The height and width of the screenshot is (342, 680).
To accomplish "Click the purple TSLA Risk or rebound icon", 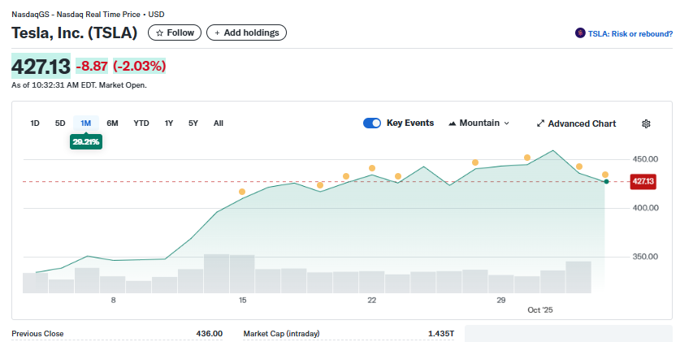I will [x=580, y=33].
